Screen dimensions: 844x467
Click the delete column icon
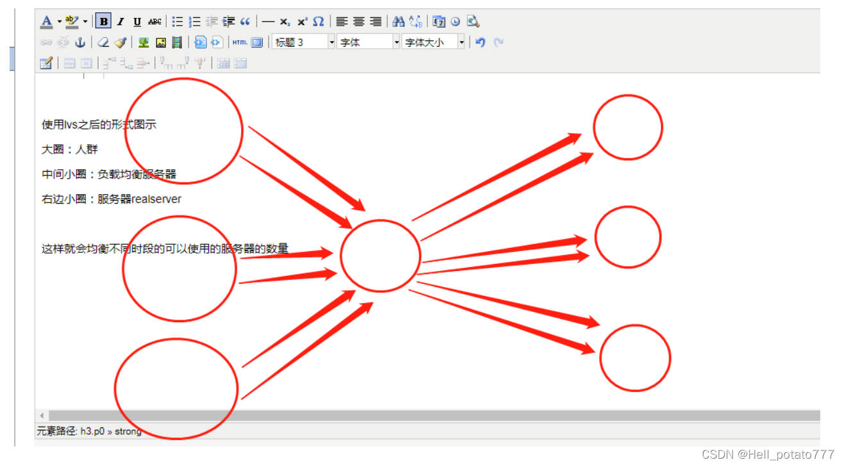pos(200,63)
